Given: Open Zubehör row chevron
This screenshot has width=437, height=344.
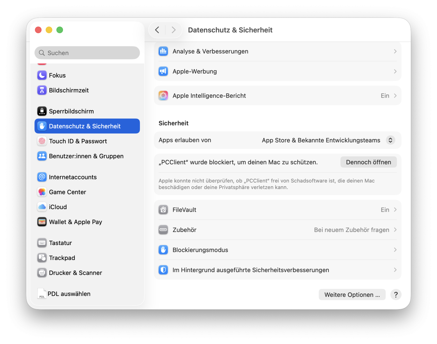Looking at the screenshot, I should click(x=395, y=230).
